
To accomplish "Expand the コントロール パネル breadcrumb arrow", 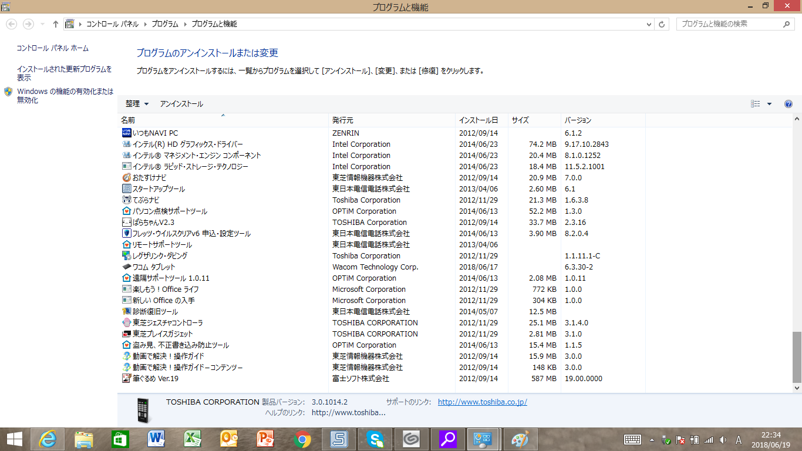I will [145, 24].
